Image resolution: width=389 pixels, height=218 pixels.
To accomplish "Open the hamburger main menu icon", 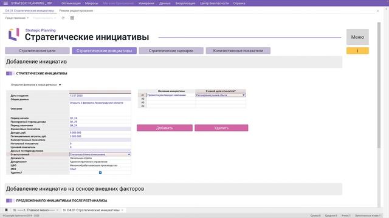I will [5, 3].
